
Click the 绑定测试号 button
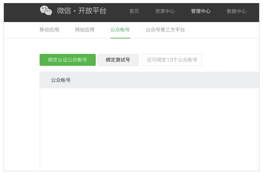point(118,60)
